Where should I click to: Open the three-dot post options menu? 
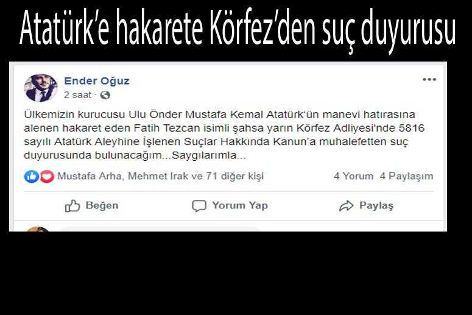click(429, 79)
